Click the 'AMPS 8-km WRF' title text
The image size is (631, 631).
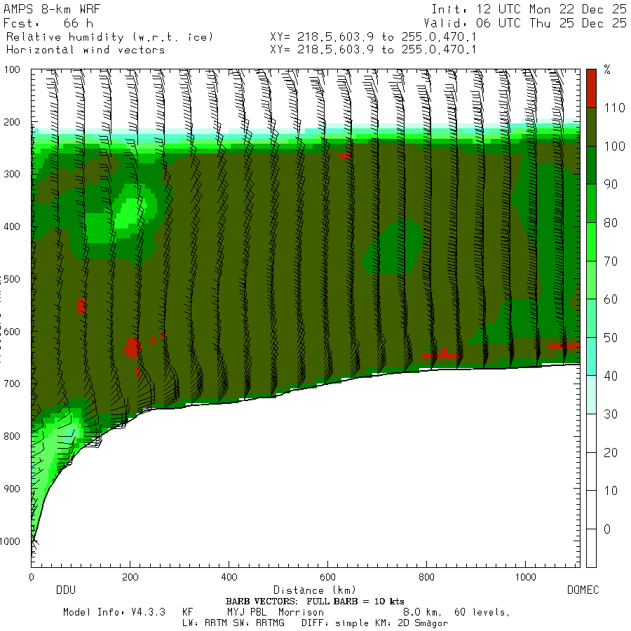point(52,9)
